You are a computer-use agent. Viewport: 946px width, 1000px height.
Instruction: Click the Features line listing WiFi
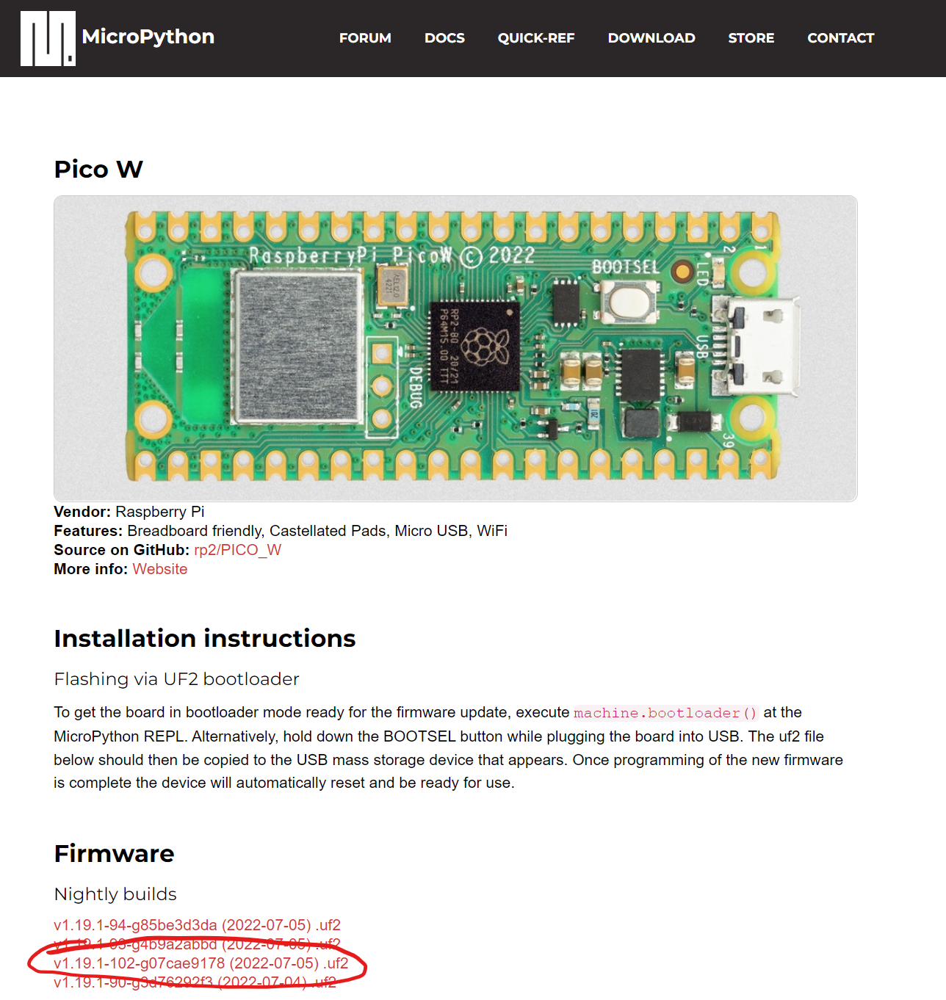(281, 531)
